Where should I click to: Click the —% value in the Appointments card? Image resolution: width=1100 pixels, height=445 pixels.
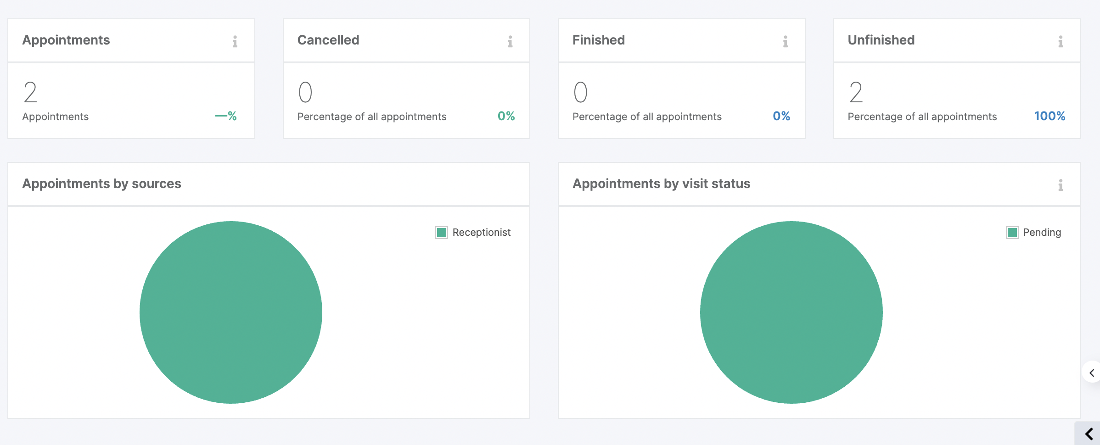click(x=226, y=116)
